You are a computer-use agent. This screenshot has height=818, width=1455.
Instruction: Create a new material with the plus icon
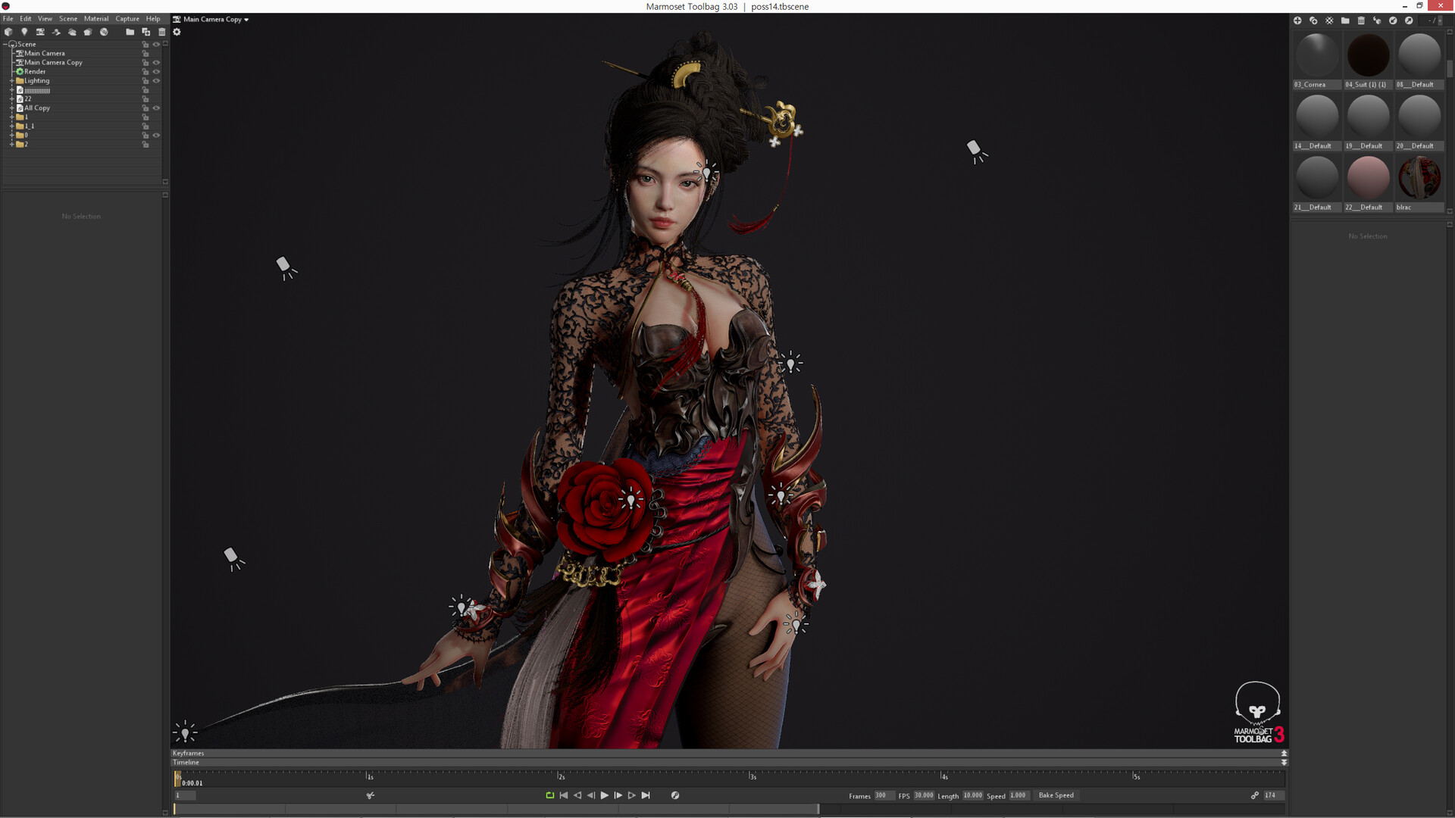[x=1297, y=20]
